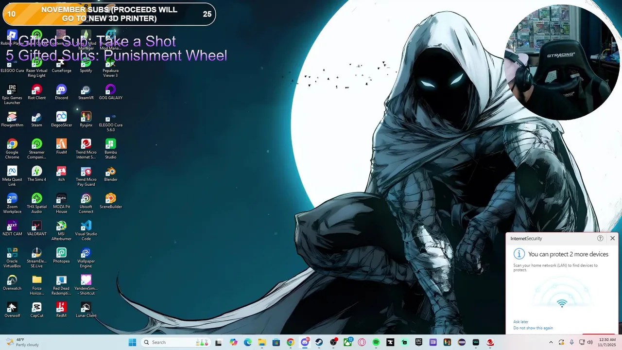Open the Windows Start menu
The image size is (622, 350).
point(132,342)
